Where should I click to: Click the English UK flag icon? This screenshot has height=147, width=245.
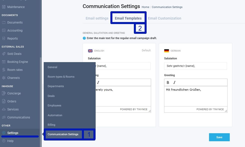[x=90, y=51]
